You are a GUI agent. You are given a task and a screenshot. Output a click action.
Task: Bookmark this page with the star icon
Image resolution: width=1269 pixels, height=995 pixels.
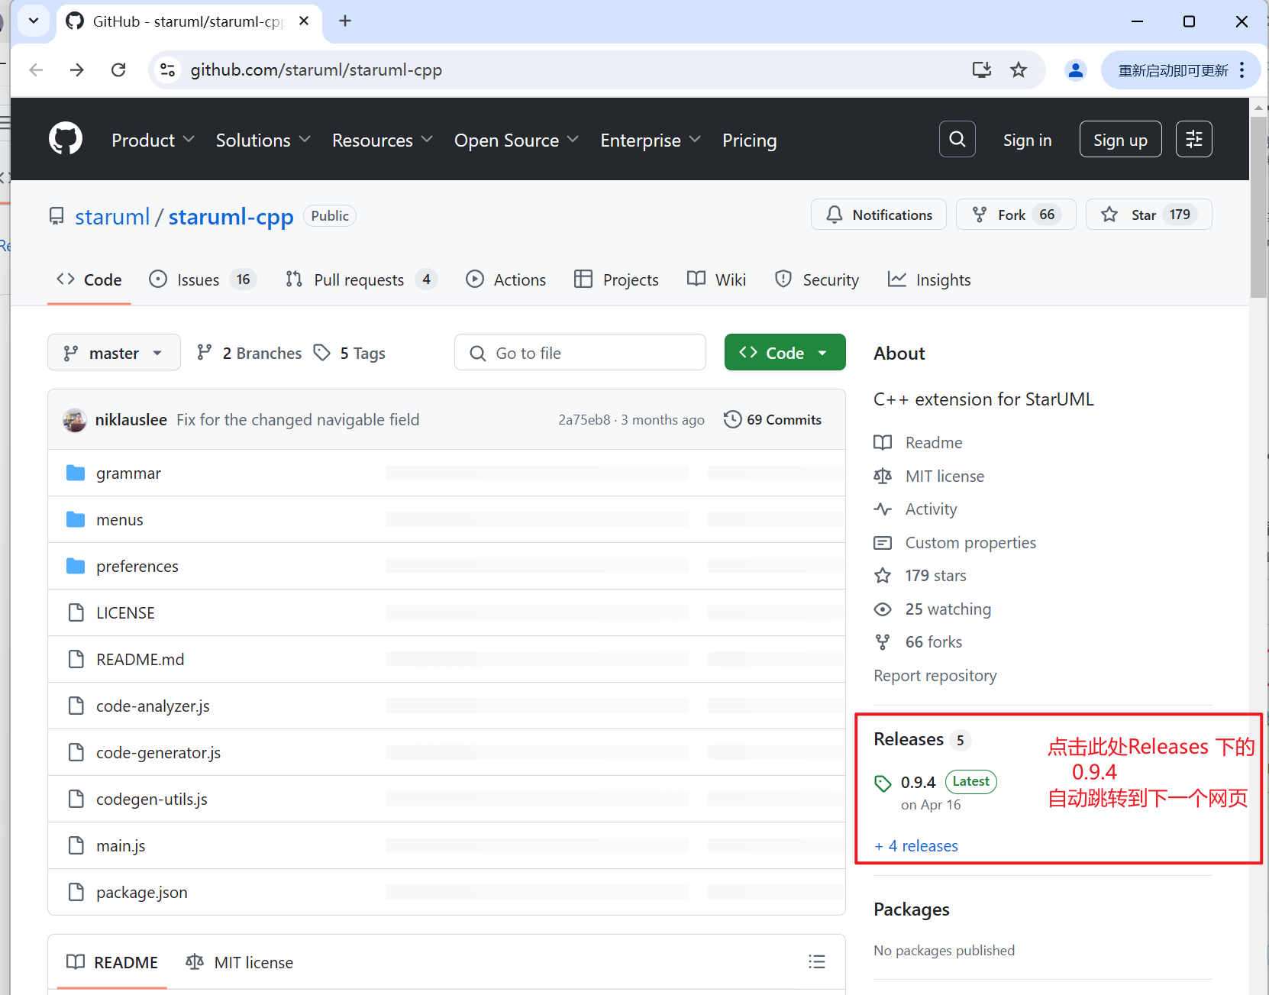coord(1019,70)
